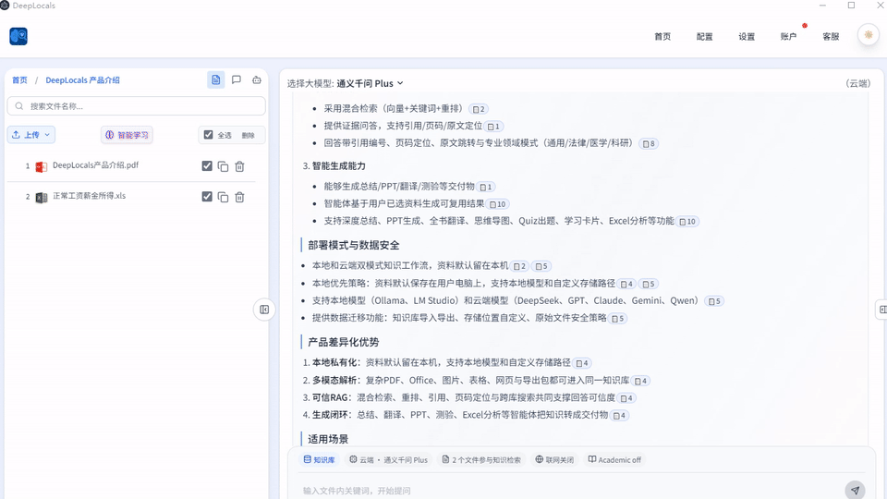Collapse the left file panel

pos(264,310)
